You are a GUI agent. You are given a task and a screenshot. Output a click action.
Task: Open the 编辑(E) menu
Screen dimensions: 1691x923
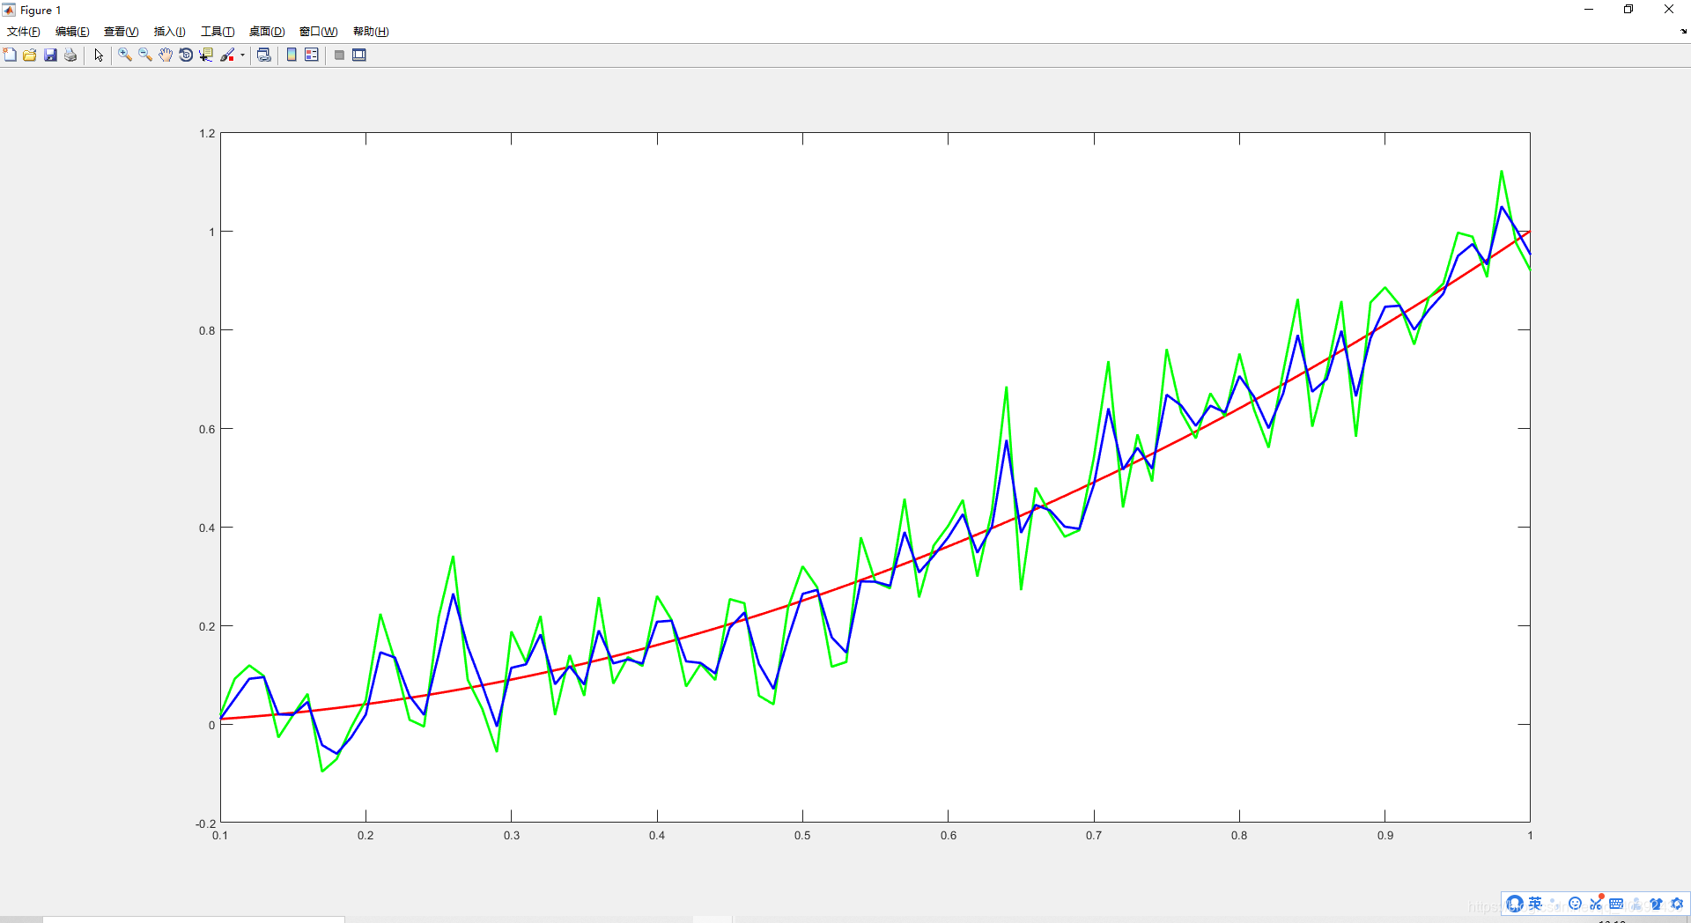tap(72, 32)
